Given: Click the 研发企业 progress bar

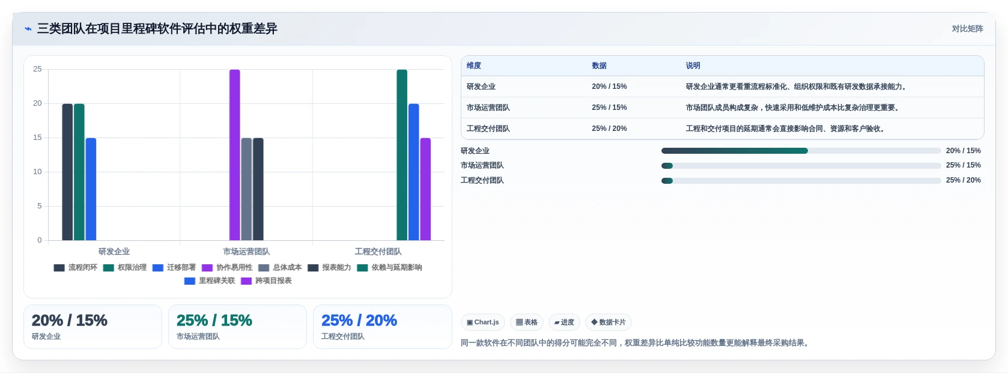Looking at the screenshot, I should pyautogui.click(x=801, y=151).
